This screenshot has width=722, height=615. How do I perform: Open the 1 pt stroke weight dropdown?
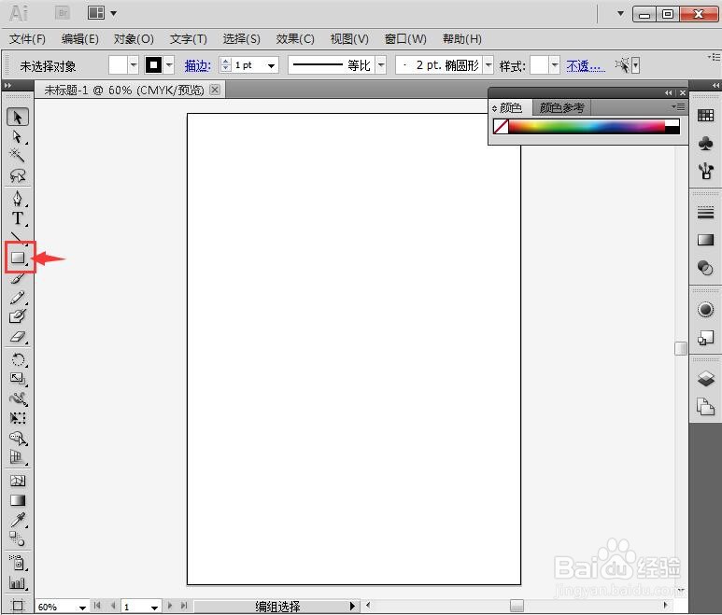(x=271, y=65)
